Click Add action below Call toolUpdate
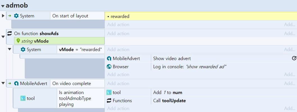Viewport: 297px width, 112px height. pyautogui.click(x=118, y=108)
